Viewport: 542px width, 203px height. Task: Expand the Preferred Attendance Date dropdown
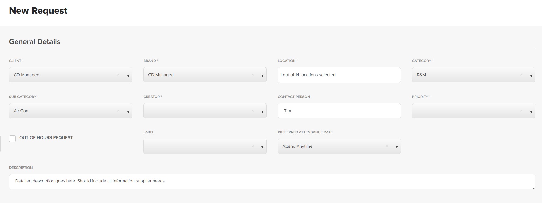click(397, 147)
